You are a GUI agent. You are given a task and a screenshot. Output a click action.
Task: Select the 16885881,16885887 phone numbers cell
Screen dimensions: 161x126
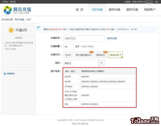[x=108, y=86]
